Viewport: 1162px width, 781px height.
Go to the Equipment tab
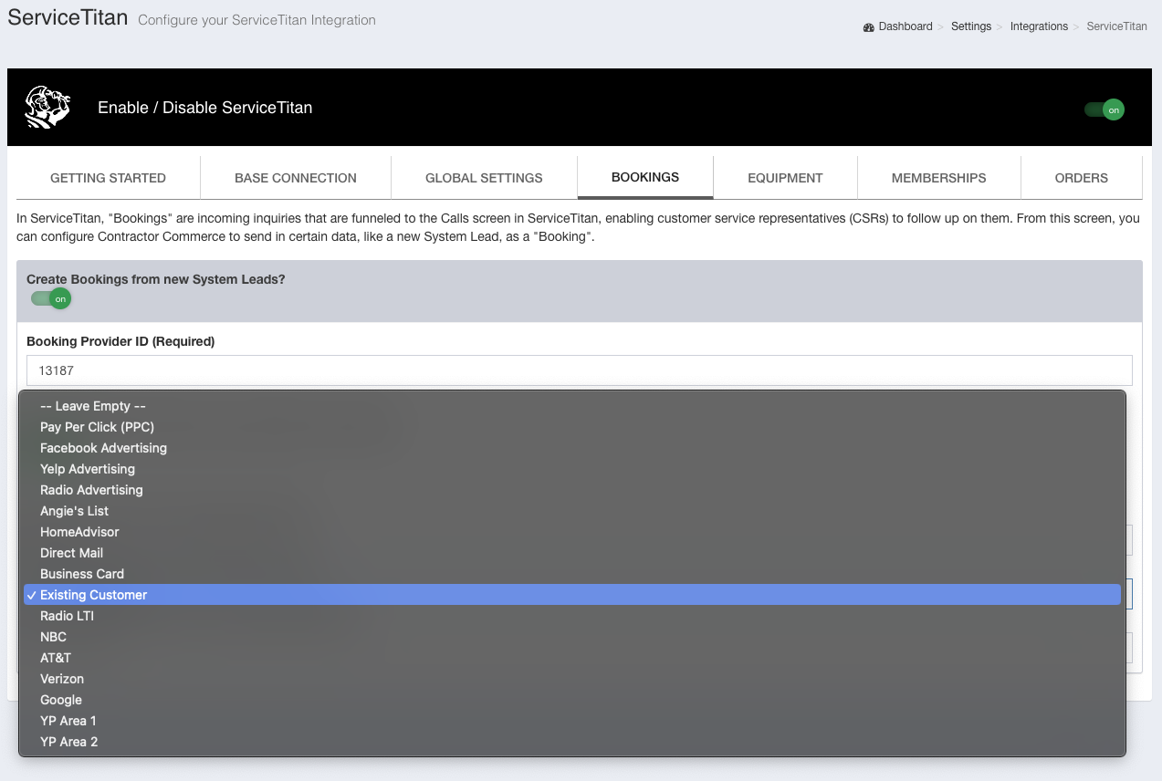pyautogui.click(x=785, y=178)
